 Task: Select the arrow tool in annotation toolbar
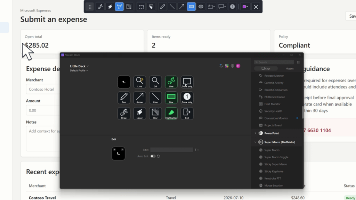point(181,7)
